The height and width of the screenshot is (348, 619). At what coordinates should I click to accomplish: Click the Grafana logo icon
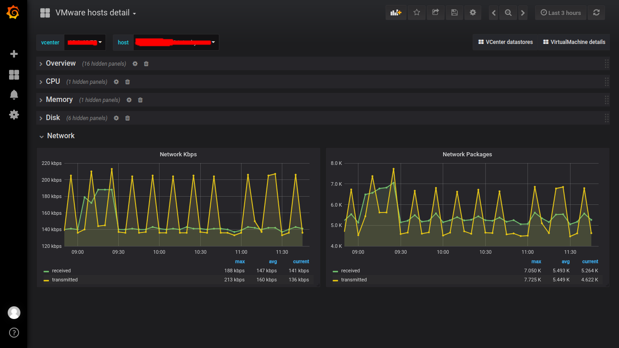tap(13, 13)
